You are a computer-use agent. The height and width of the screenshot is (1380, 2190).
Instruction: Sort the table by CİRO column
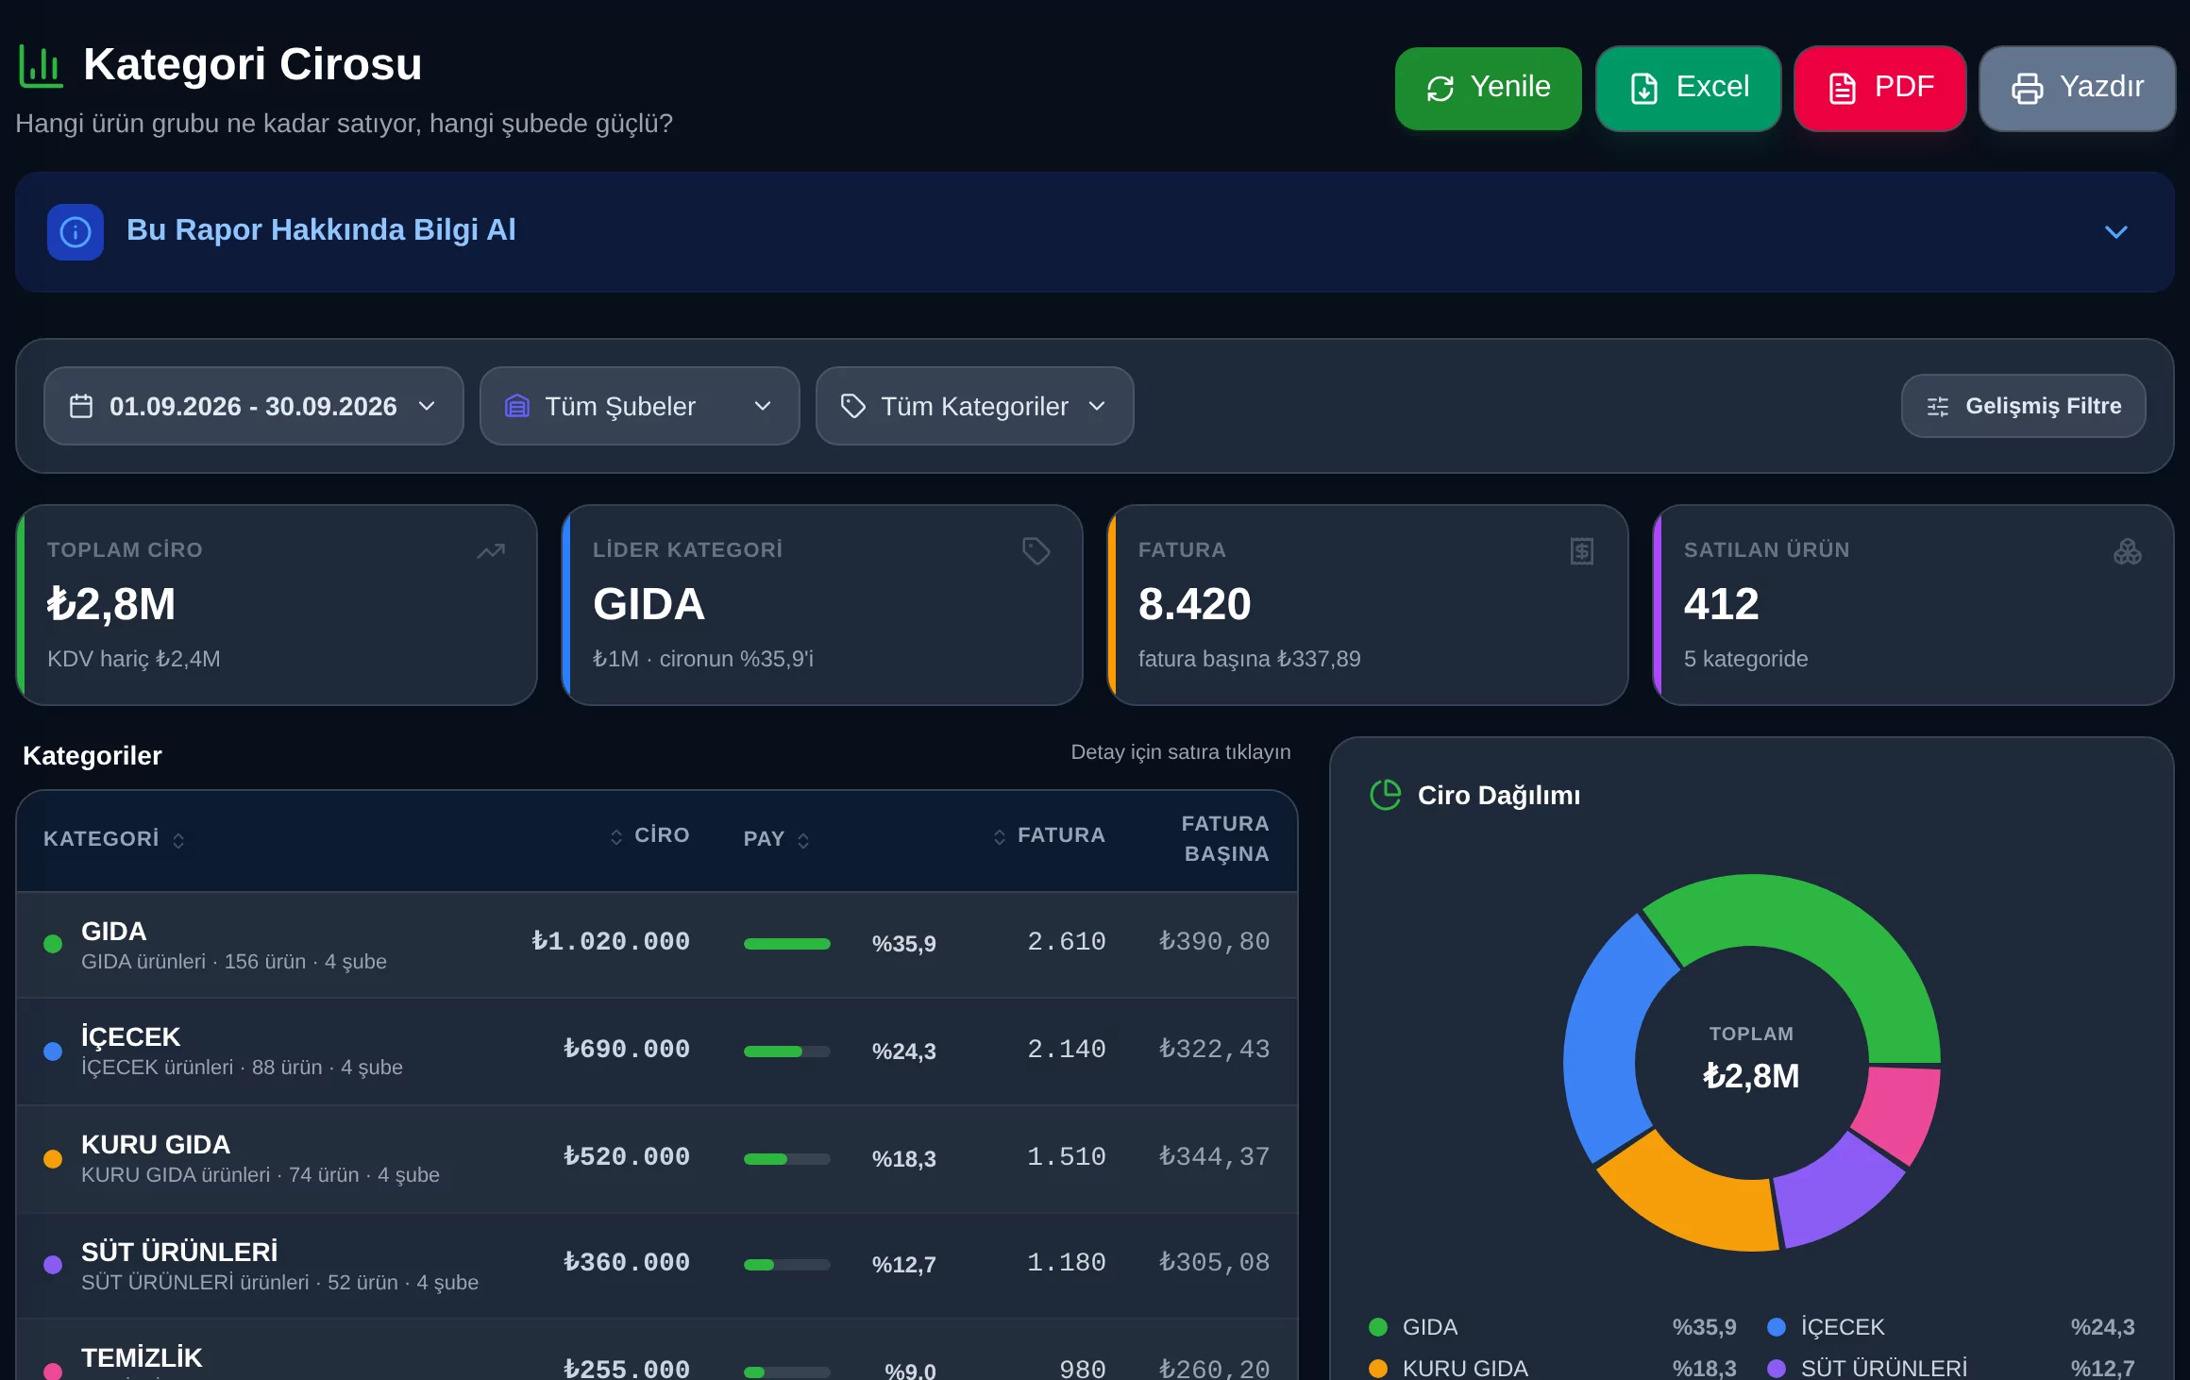pos(650,835)
